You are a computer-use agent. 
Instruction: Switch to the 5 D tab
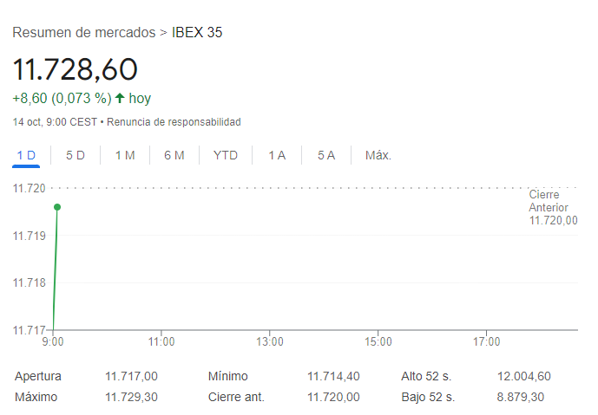(76, 155)
